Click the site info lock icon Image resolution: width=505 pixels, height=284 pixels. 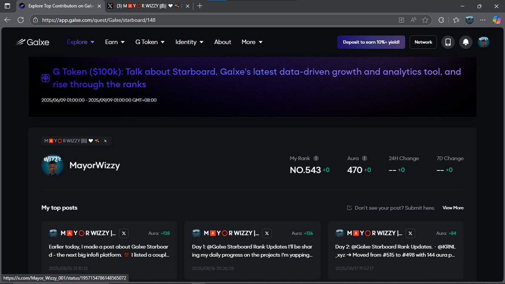35,20
